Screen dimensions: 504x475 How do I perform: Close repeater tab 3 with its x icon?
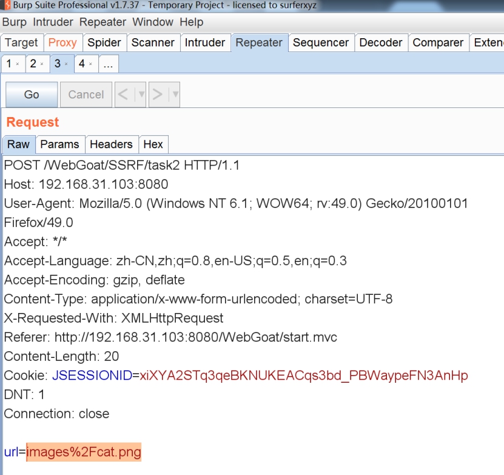pyautogui.click(x=66, y=64)
